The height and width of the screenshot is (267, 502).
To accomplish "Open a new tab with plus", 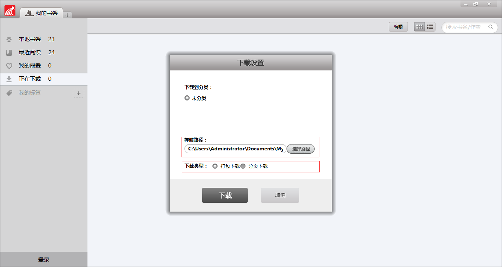I will tap(67, 15).
